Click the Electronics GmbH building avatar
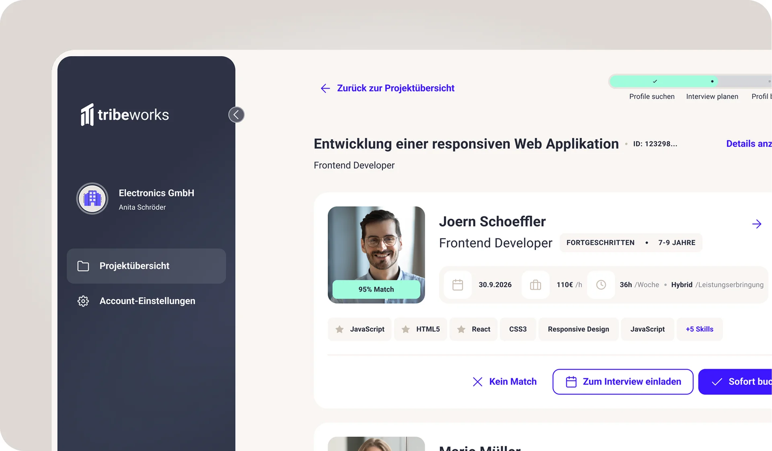 (92, 199)
